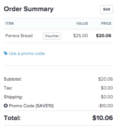Click the total amount $10.06
Viewport: 120px width, 126px height.
[x=103, y=118]
